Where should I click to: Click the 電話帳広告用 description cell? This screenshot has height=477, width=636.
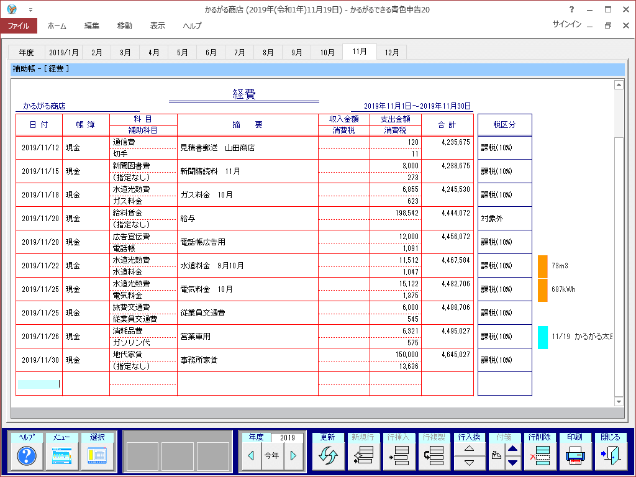(x=247, y=242)
